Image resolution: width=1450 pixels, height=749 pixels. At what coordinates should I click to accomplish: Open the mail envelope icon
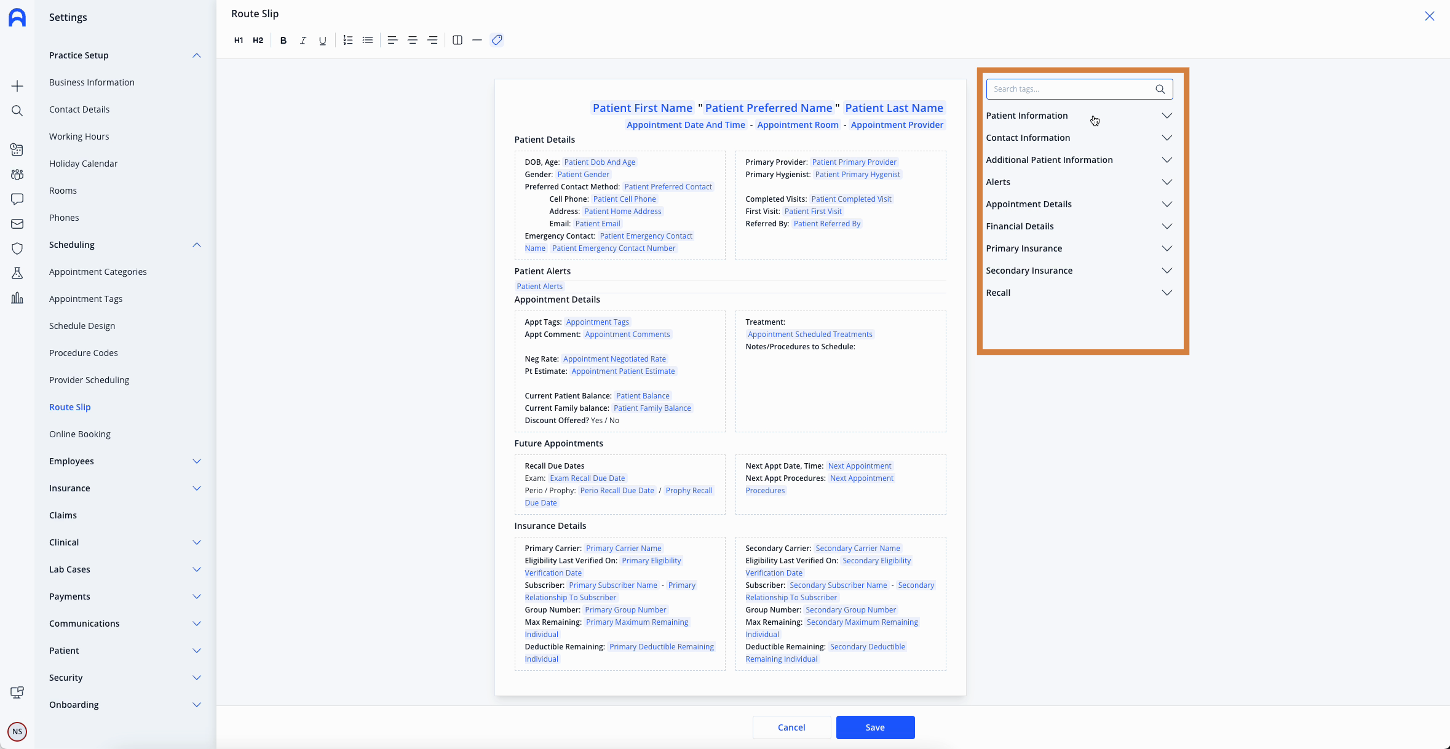[x=17, y=224]
